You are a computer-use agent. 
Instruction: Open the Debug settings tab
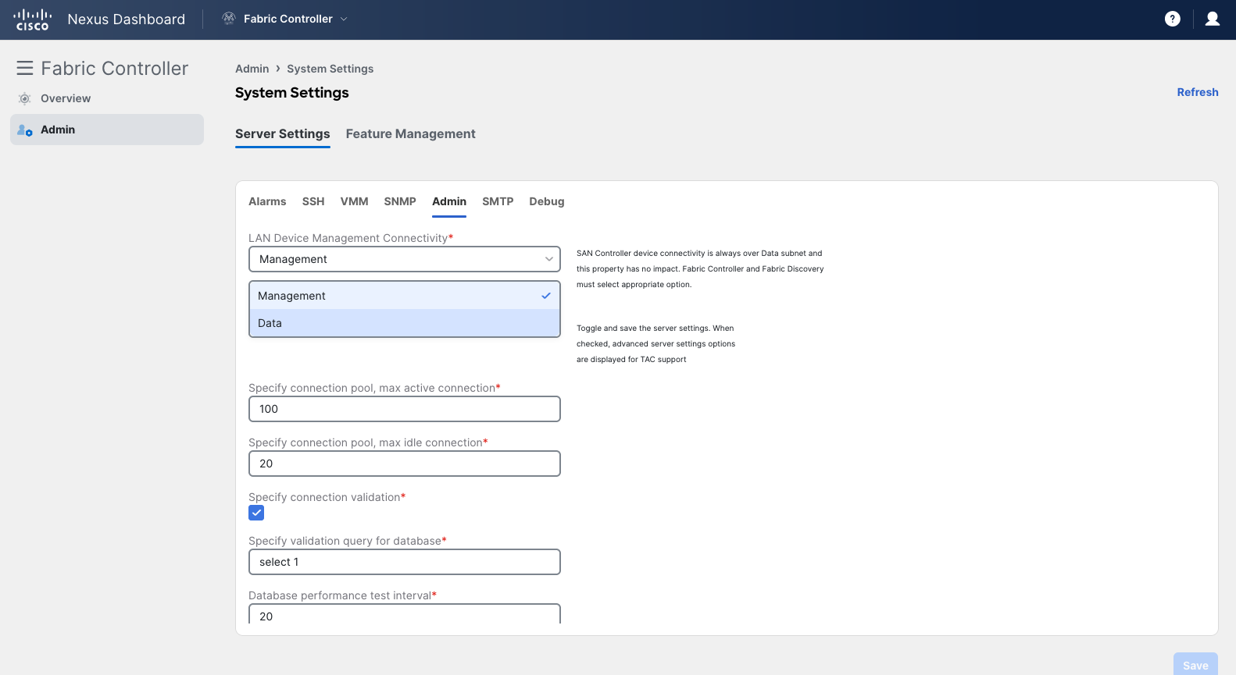(547, 201)
